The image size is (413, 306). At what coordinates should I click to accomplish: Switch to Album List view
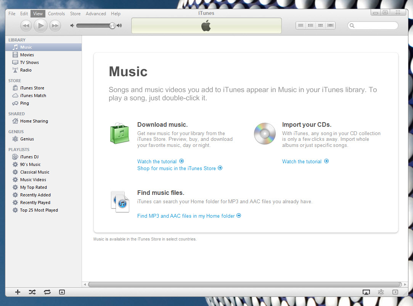click(310, 25)
